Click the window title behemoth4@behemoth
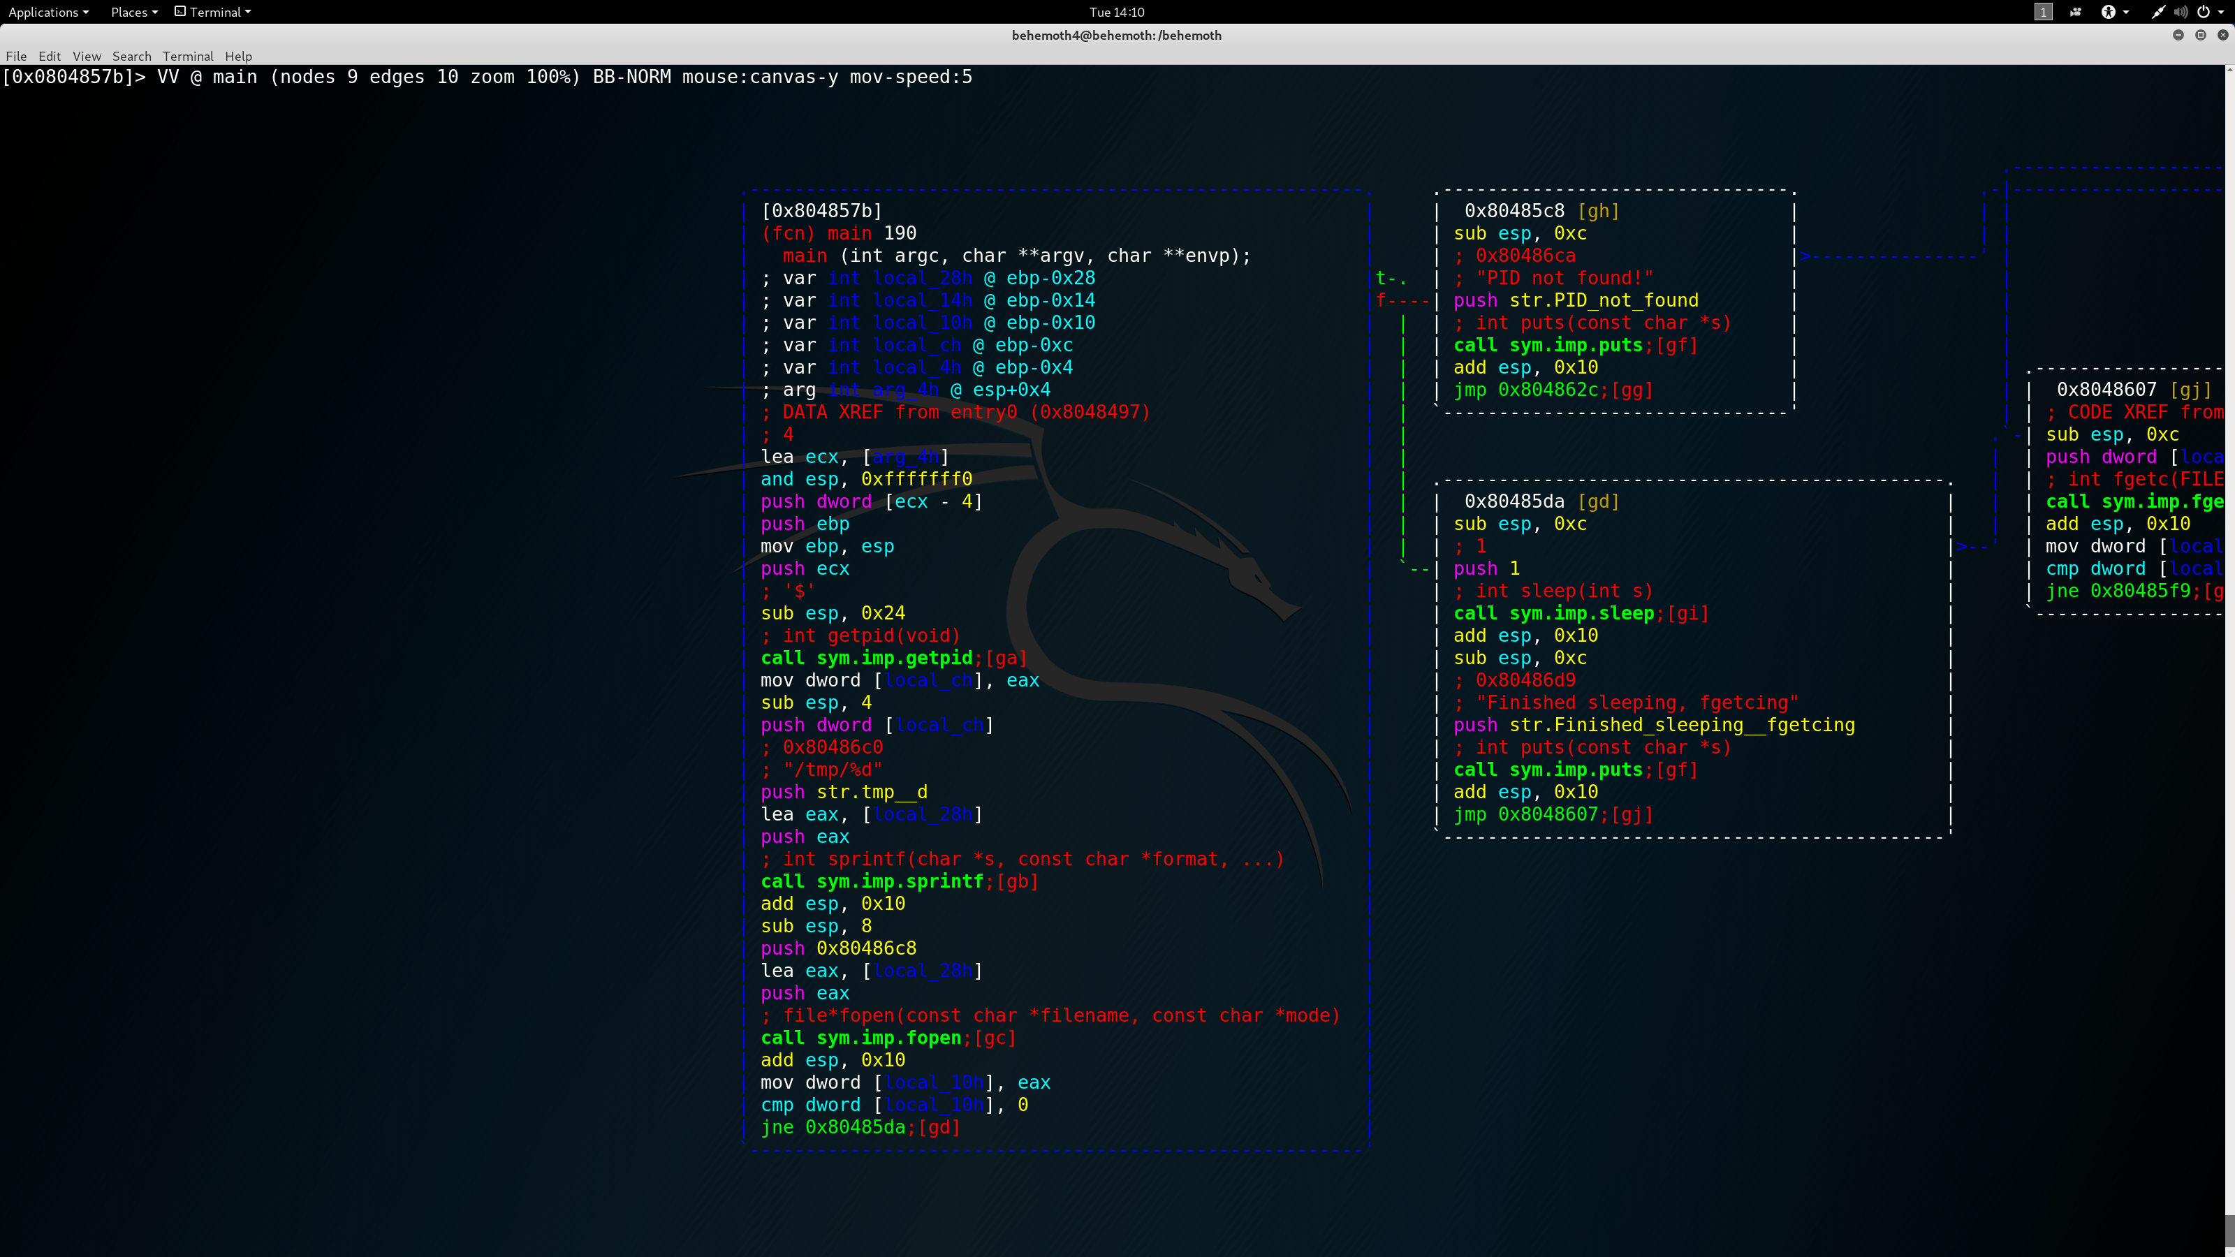The height and width of the screenshot is (1257, 2235). tap(1117, 36)
